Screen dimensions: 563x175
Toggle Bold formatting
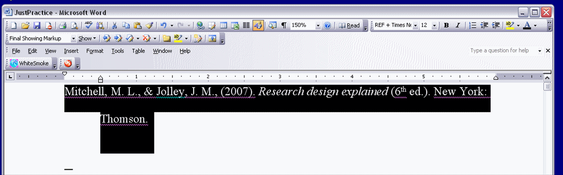click(x=446, y=26)
